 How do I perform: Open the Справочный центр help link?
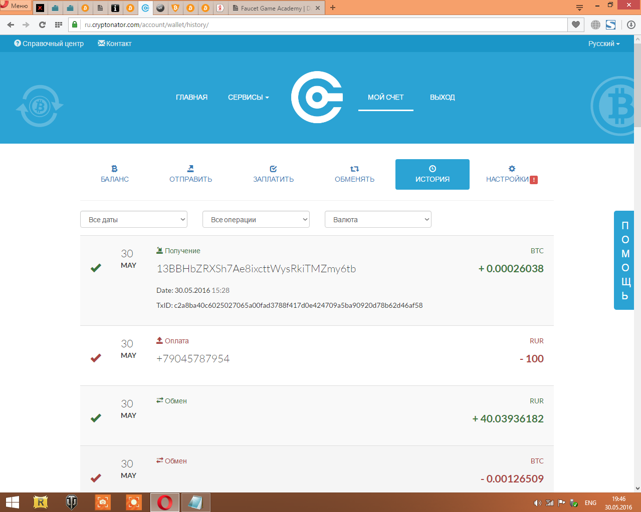tap(49, 44)
